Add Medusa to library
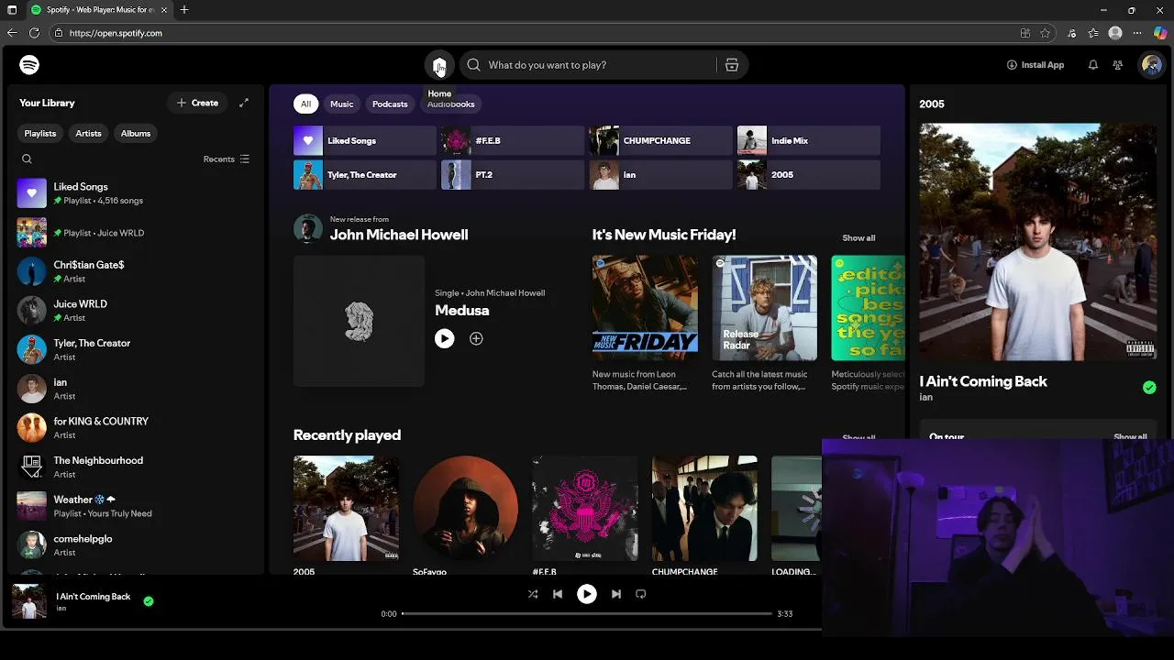 tap(476, 339)
